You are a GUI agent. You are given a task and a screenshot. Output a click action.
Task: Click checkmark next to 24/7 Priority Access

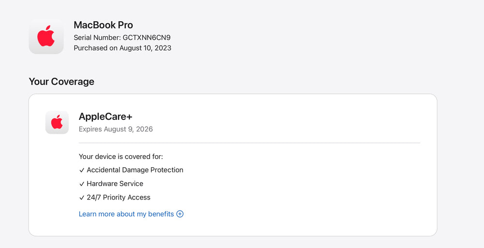pos(82,197)
